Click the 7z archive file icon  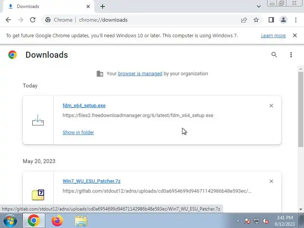38,195
